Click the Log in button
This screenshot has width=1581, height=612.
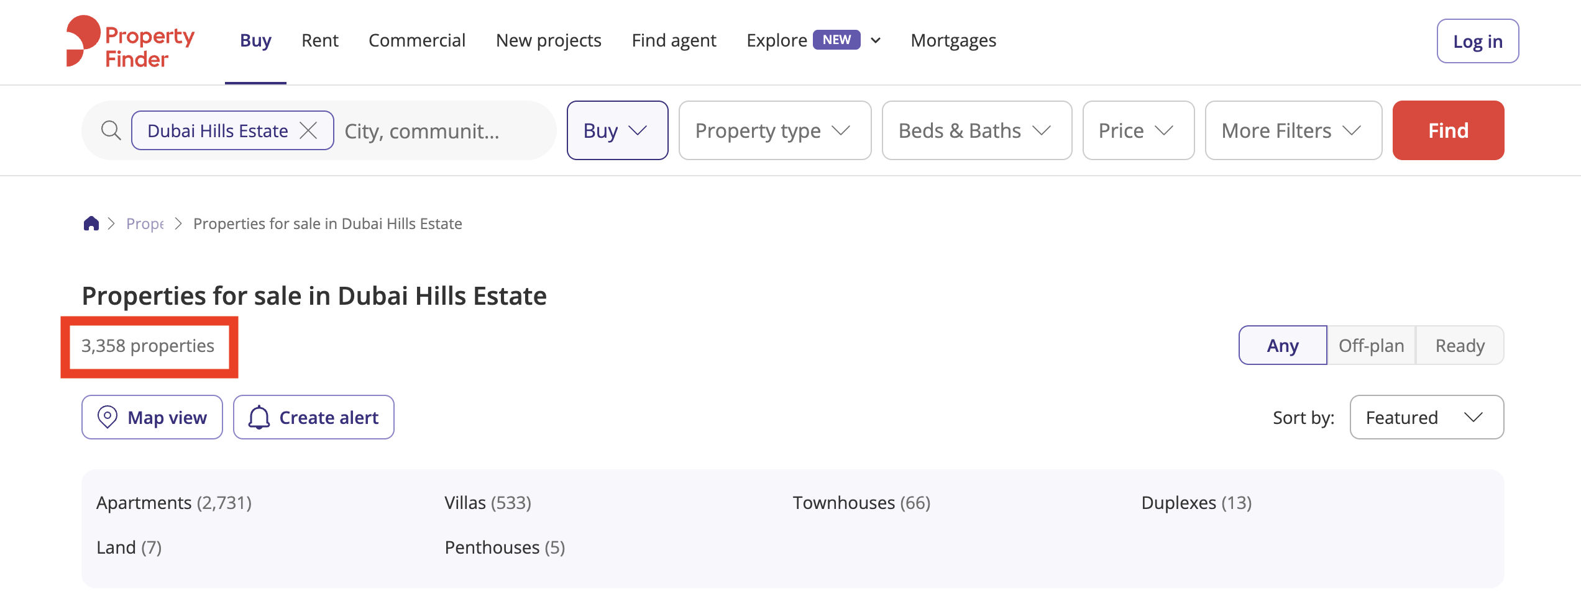(1478, 41)
